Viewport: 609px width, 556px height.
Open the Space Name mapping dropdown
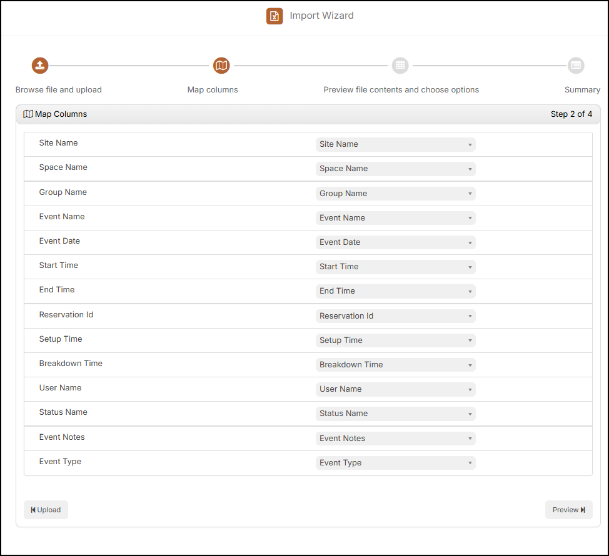coord(395,169)
